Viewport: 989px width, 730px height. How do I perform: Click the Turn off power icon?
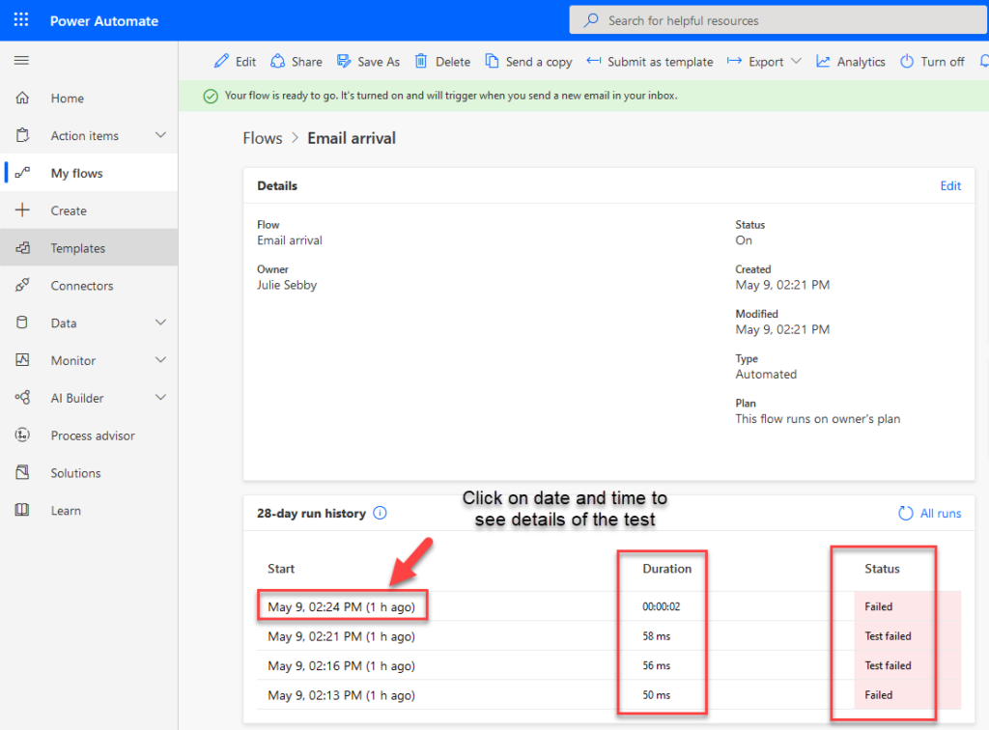tap(907, 61)
